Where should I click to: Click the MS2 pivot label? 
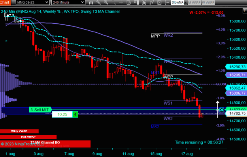(x=155, y=127)
